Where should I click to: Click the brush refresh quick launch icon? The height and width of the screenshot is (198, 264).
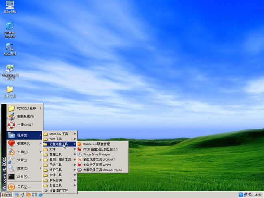pos(23,195)
